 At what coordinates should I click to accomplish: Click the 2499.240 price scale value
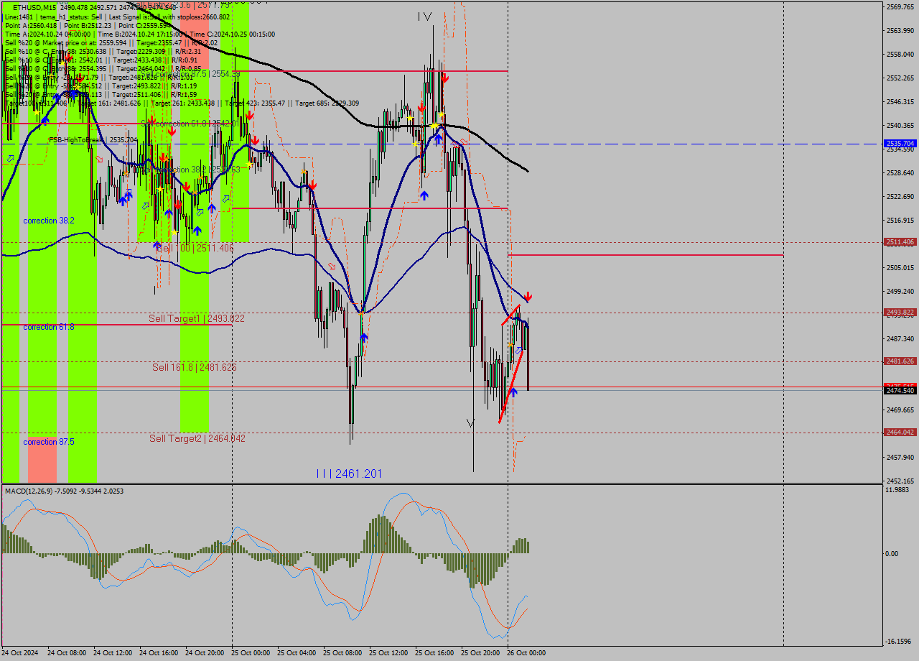(900, 291)
